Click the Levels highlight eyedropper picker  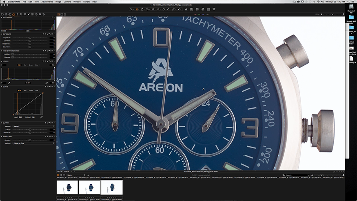click(x=47, y=83)
